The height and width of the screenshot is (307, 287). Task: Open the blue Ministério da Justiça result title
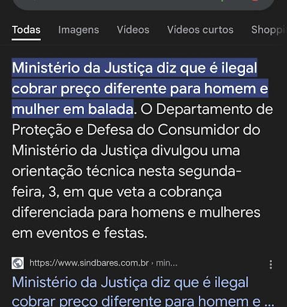click(x=140, y=292)
